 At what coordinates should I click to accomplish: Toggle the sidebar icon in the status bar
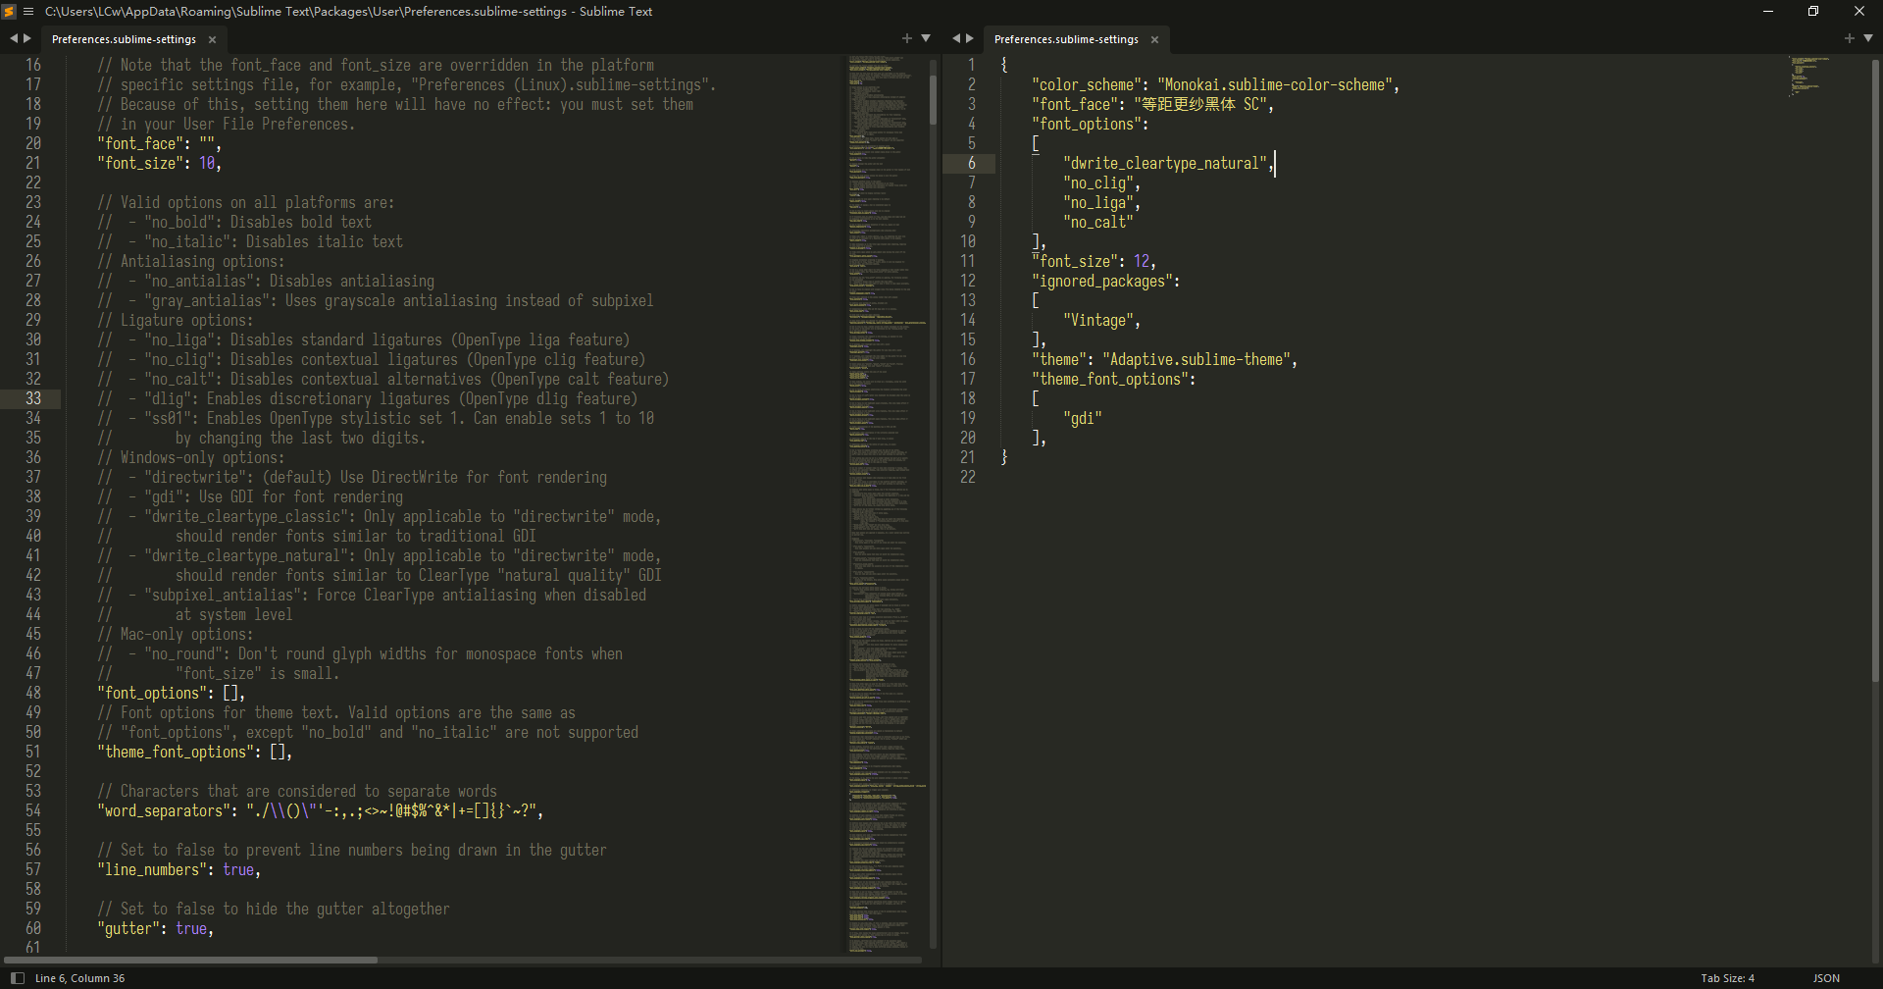[x=17, y=977]
